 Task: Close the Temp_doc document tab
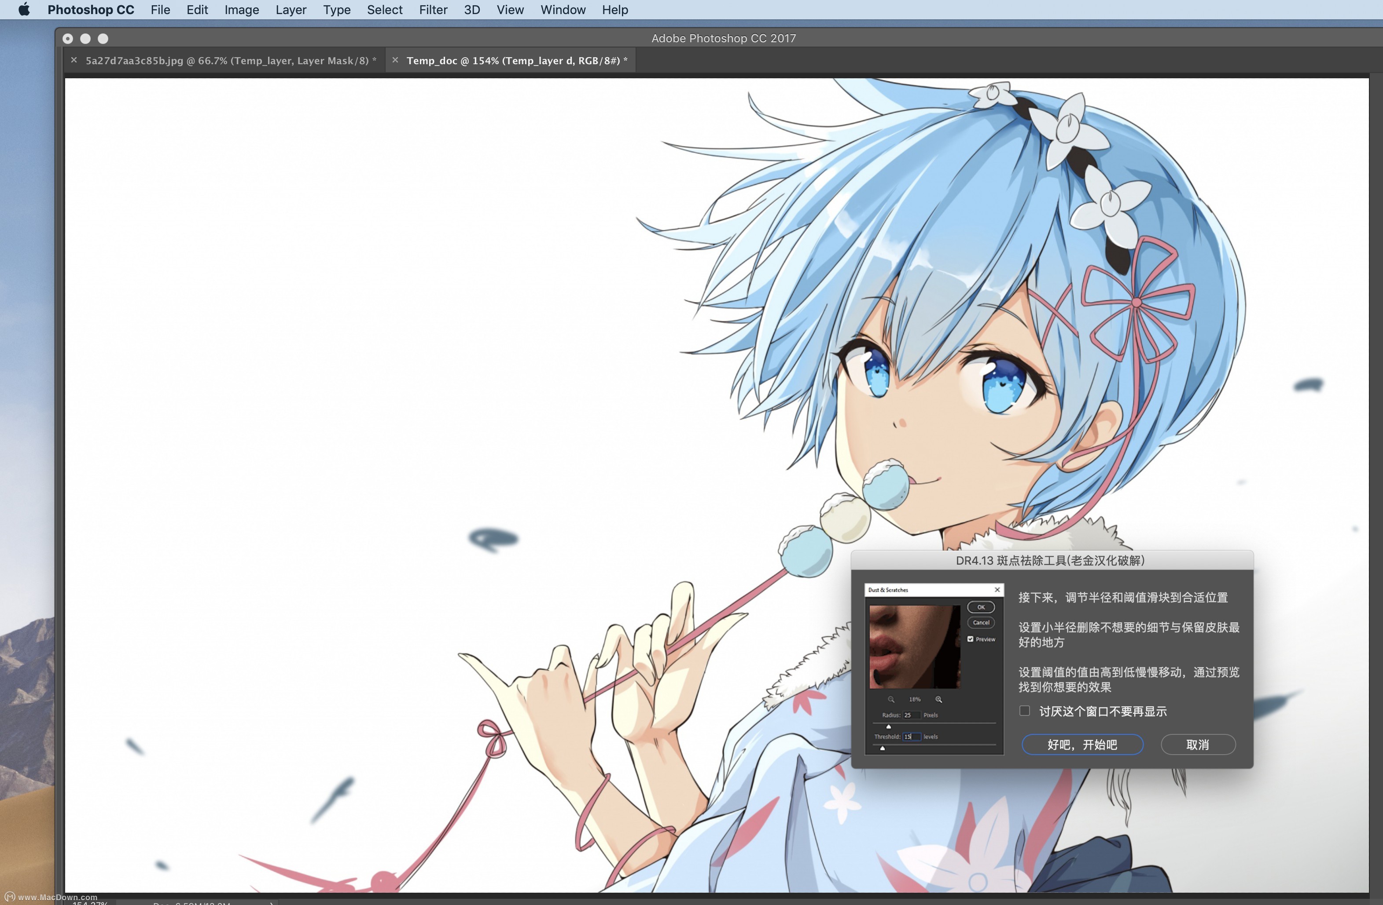coord(395,60)
